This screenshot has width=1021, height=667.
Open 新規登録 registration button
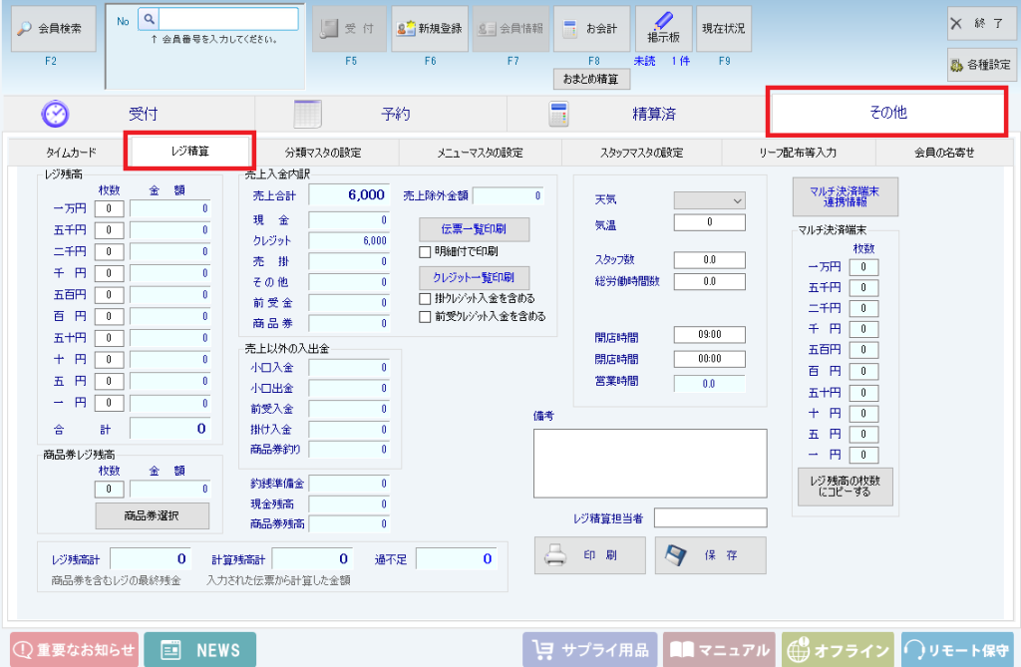tap(430, 29)
